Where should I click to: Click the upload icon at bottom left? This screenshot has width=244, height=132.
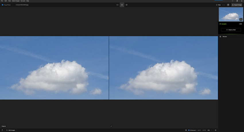tap(2, 130)
